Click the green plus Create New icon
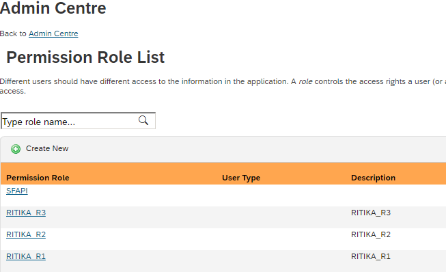 [16, 149]
